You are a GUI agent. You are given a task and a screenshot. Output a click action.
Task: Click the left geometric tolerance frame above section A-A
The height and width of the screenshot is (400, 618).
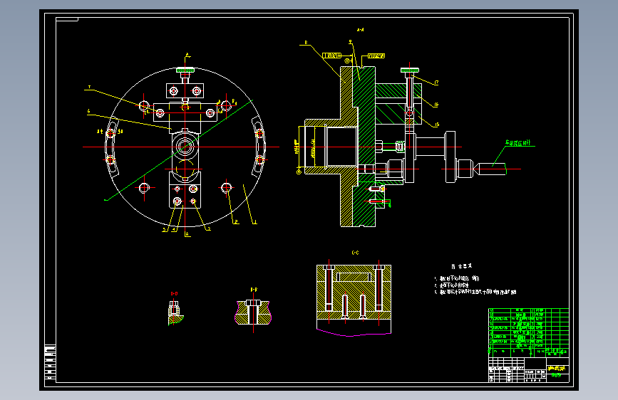pos(331,56)
